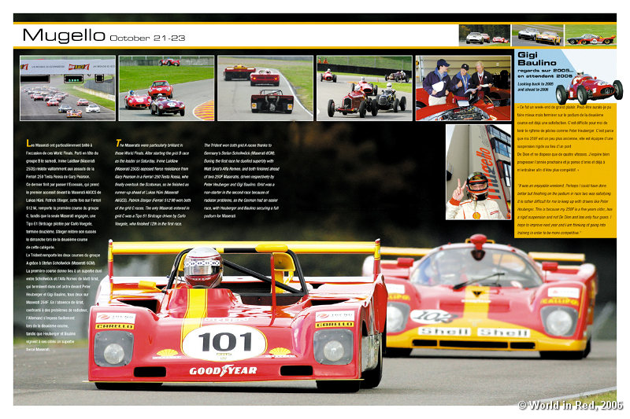Open the photo of two red Maseratis cornering
Screen dimensions: 630x419
click(165, 88)
